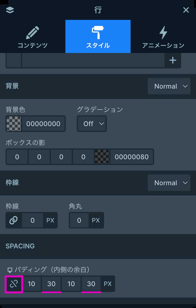Click the 角丸 radius value field
The width and height of the screenshot is (196, 308).
coord(79,220)
